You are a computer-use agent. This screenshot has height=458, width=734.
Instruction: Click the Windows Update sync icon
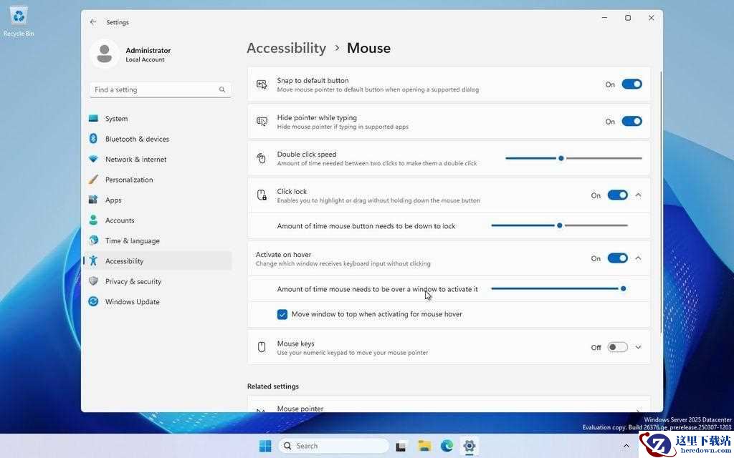click(93, 301)
